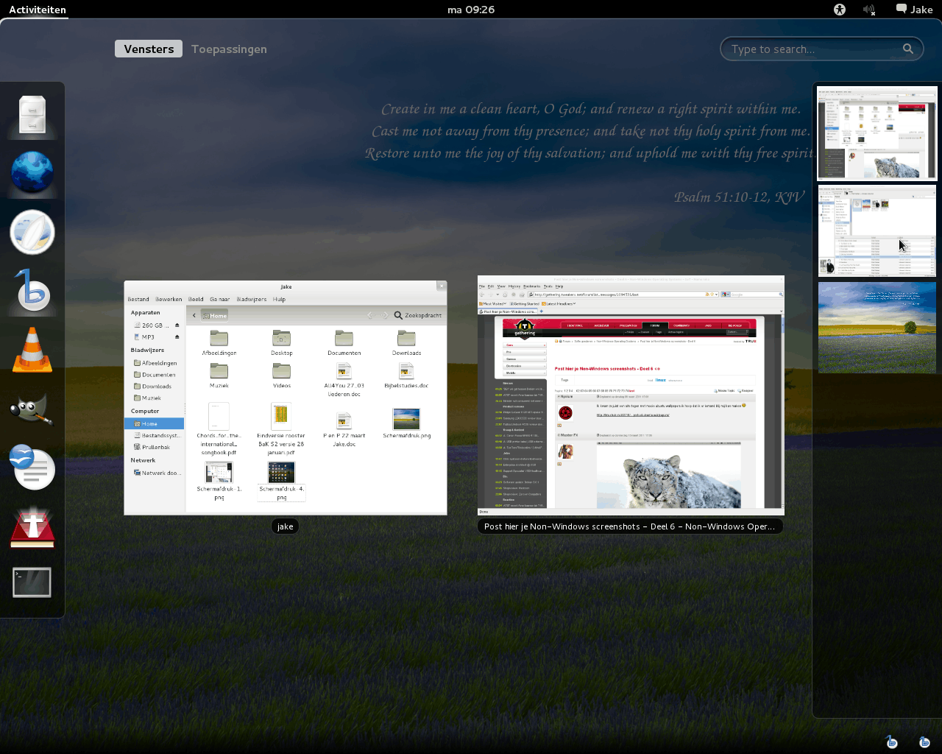The width and height of the screenshot is (942, 754).
Task: Open the Beeld menu
Action: tap(196, 299)
